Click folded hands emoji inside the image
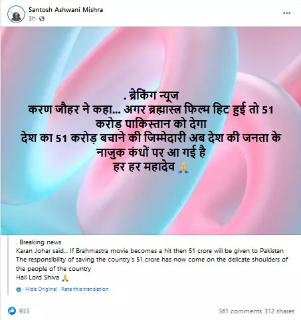The image size is (301, 320). click(183, 167)
